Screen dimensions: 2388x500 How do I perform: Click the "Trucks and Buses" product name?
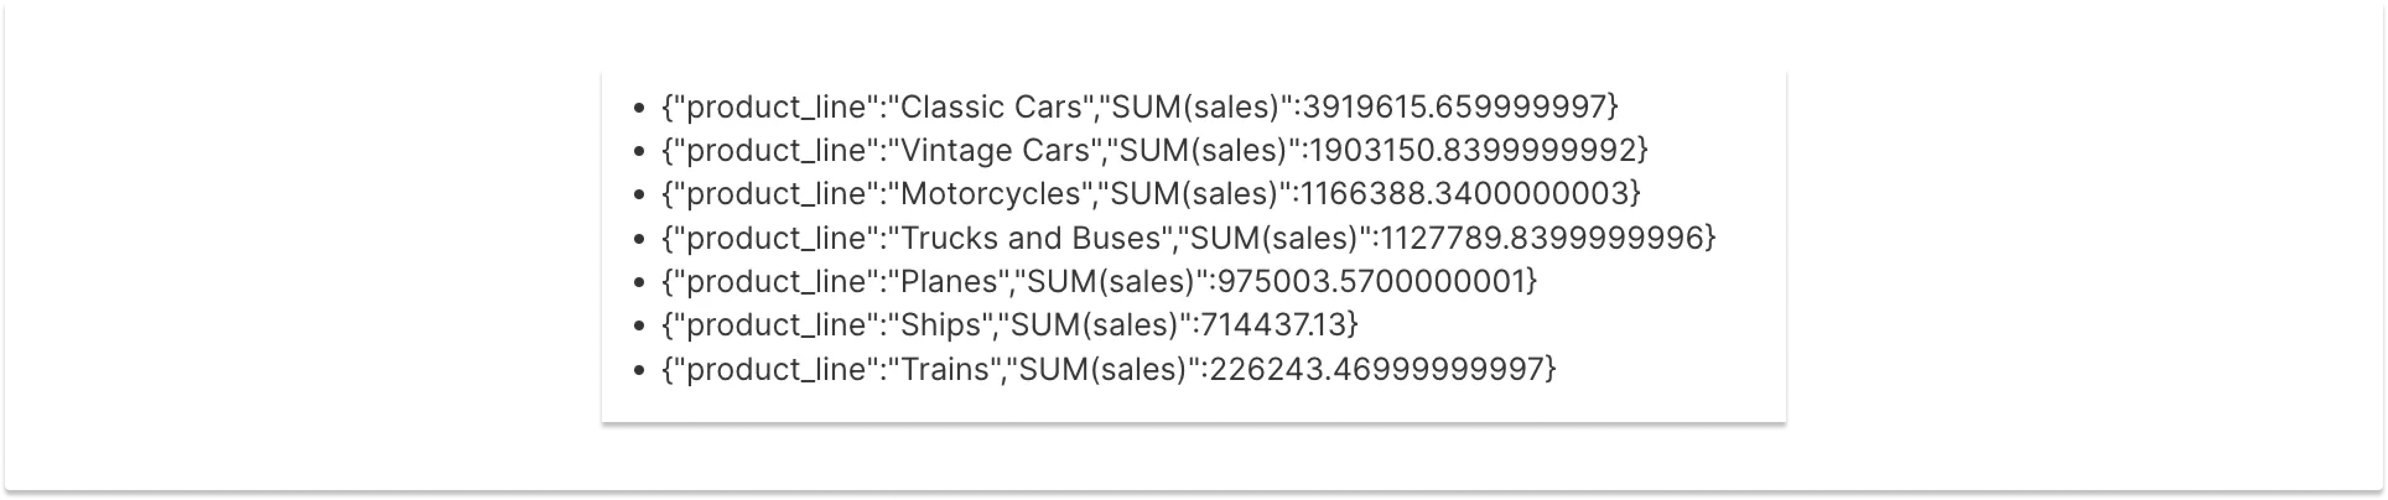(x=1030, y=238)
